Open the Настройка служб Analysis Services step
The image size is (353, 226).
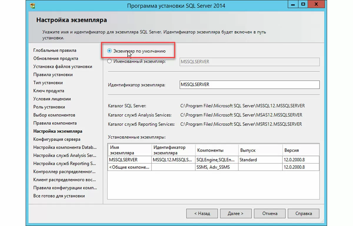pos(65,155)
